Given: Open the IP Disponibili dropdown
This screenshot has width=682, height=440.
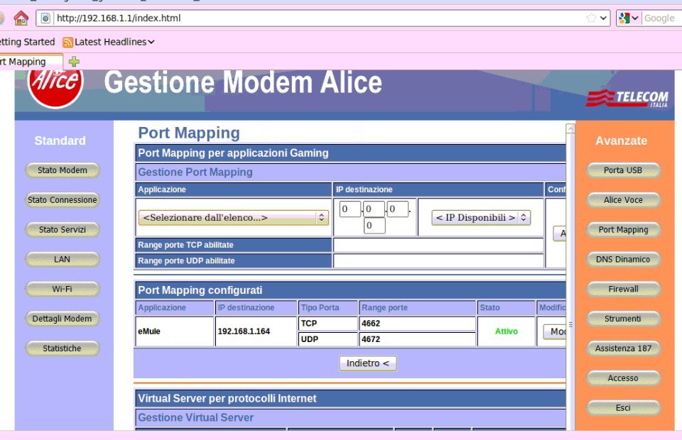Looking at the screenshot, I should pos(481,218).
